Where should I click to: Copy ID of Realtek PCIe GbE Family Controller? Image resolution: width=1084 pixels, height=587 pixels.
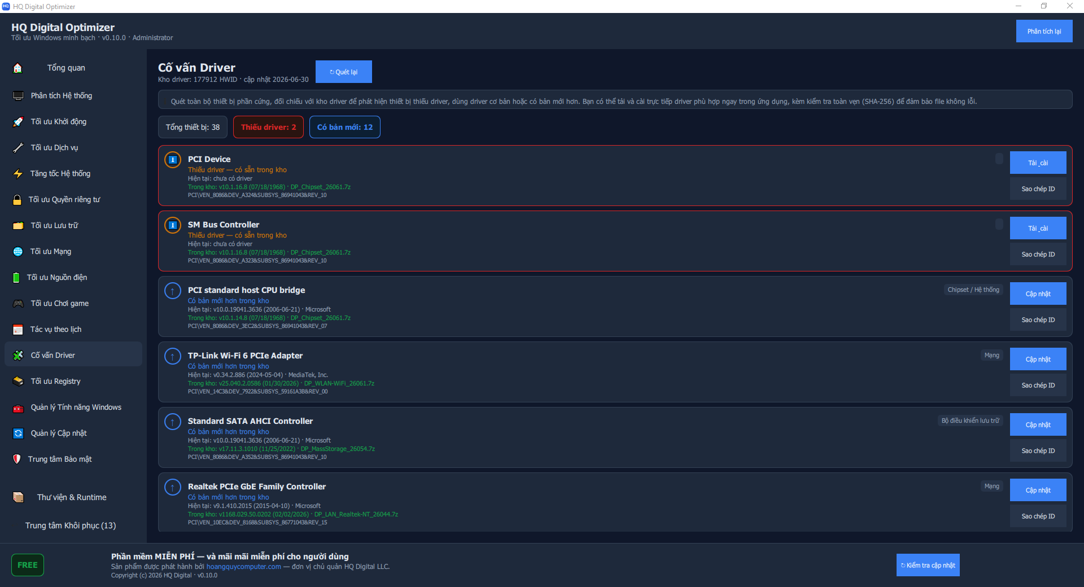[x=1038, y=516]
